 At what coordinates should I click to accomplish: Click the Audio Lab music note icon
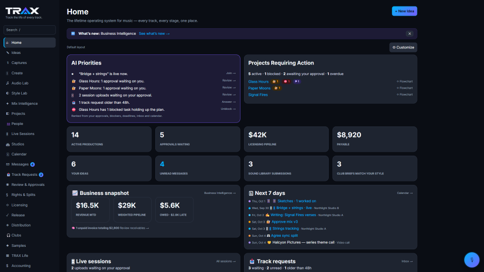tap(8, 83)
